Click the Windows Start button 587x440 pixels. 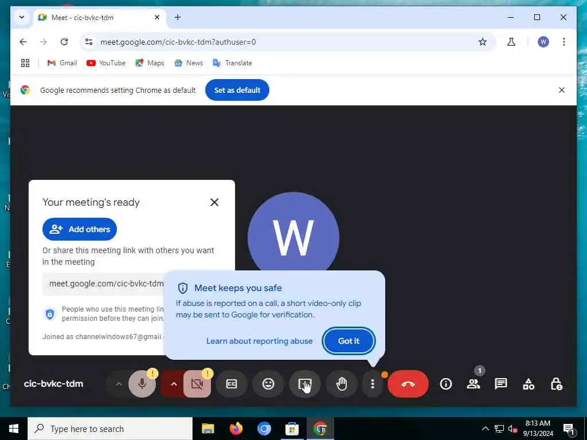click(14, 429)
